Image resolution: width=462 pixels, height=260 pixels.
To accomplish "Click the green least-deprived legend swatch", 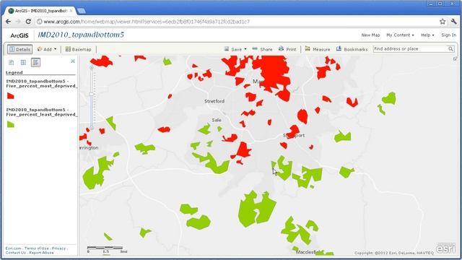I will tap(11, 124).
